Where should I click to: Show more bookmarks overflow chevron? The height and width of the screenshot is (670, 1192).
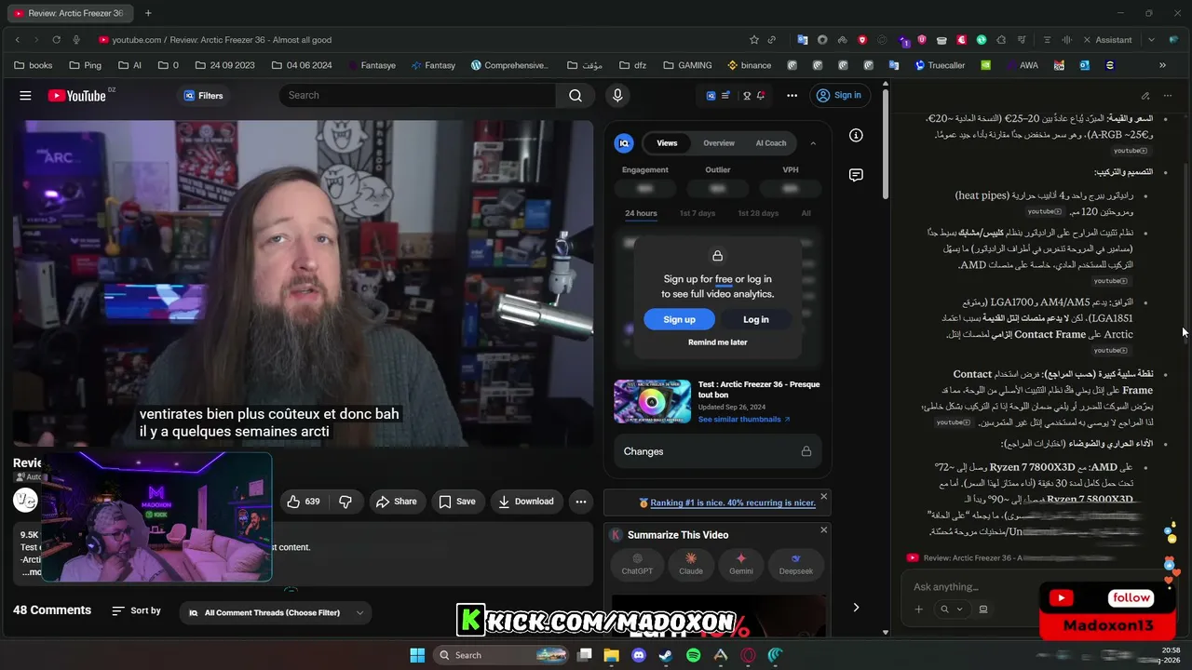[x=1162, y=65]
